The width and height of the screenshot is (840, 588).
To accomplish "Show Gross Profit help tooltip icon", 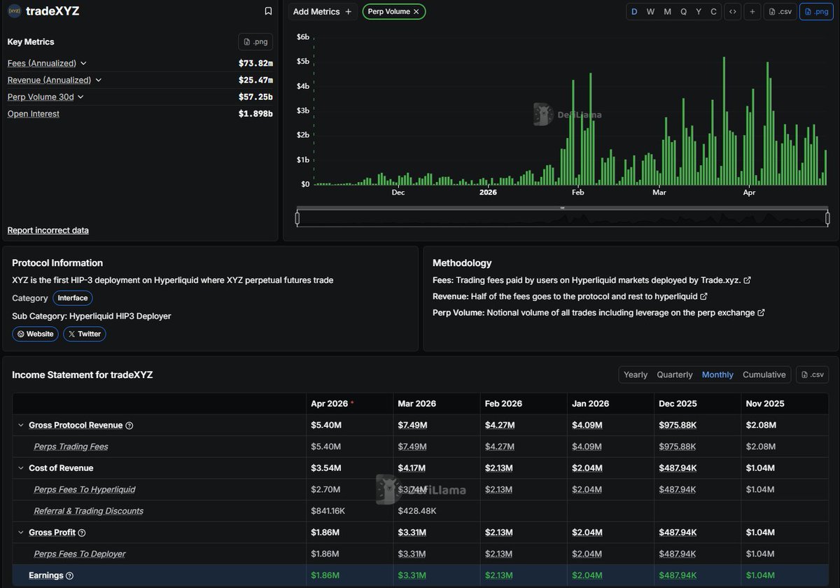I will 82,533.
